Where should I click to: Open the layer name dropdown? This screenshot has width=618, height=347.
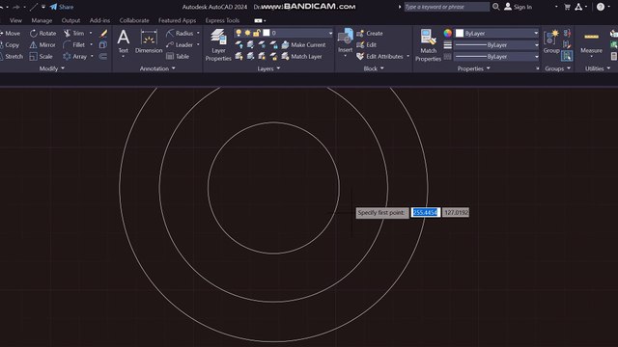point(330,33)
